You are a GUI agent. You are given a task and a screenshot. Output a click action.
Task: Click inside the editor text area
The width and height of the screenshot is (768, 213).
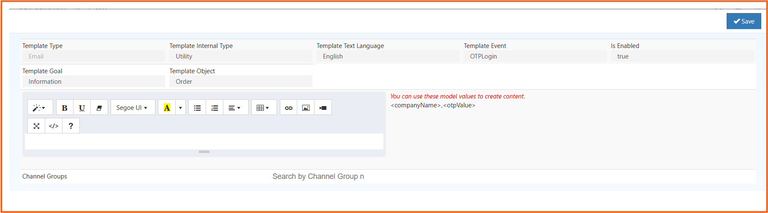click(204, 141)
